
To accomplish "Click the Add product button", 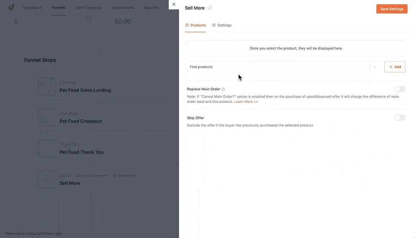I will (395, 67).
